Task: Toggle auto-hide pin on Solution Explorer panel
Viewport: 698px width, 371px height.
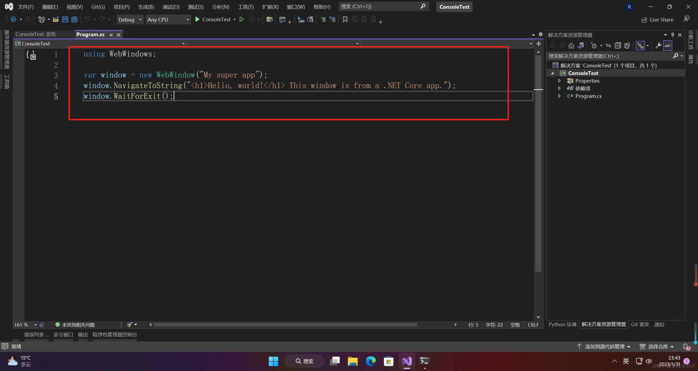Action: point(673,35)
